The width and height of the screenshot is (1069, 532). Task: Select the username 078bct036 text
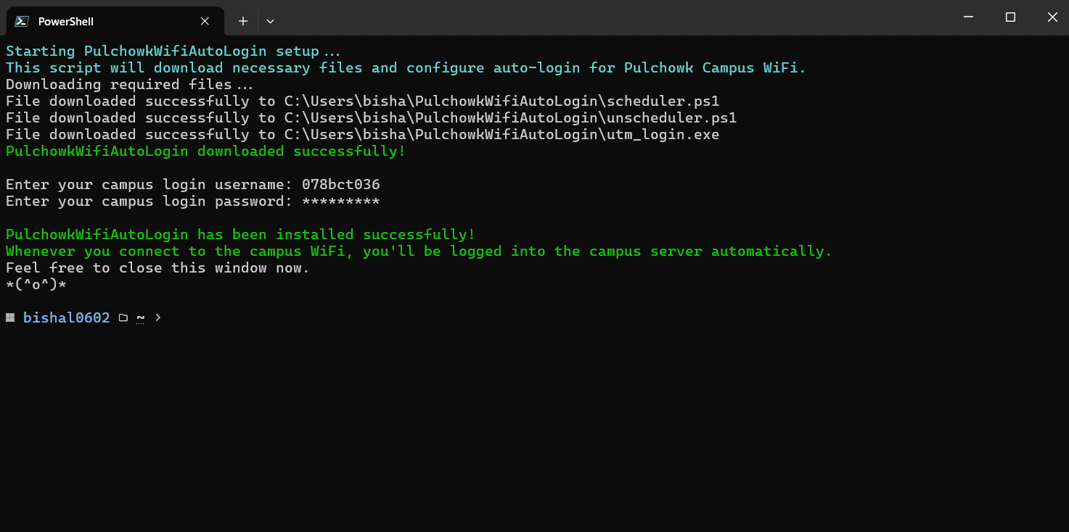pyautogui.click(x=341, y=184)
